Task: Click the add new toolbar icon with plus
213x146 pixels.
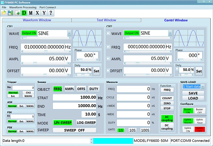Action: pyautogui.click(x=17, y=13)
